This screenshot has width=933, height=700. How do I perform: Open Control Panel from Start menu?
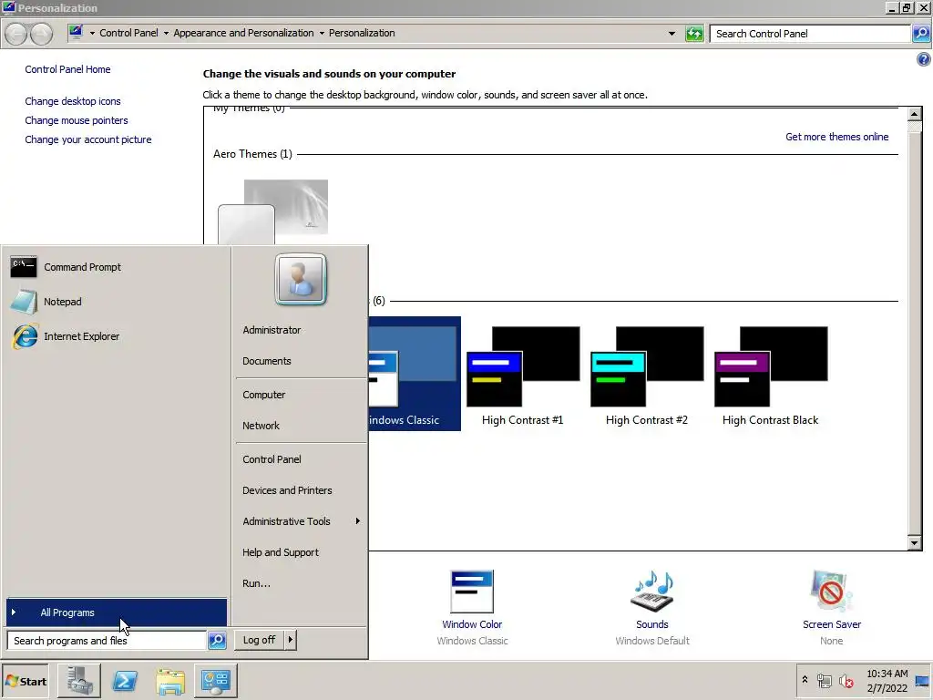272,459
